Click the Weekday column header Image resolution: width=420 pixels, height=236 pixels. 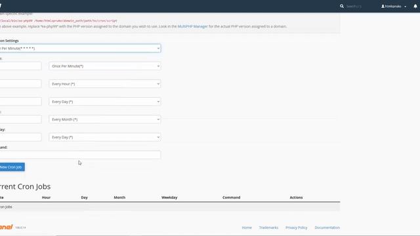(x=169, y=197)
